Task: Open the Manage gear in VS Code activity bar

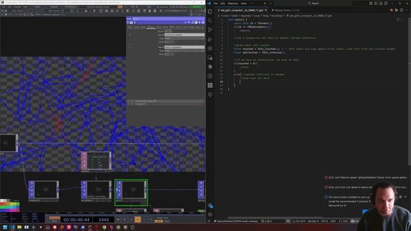Action: (x=210, y=214)
